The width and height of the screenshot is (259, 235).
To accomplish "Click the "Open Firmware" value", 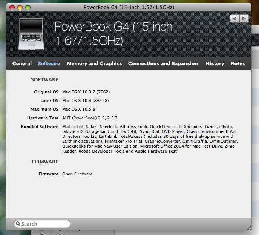I will (77, 174).
